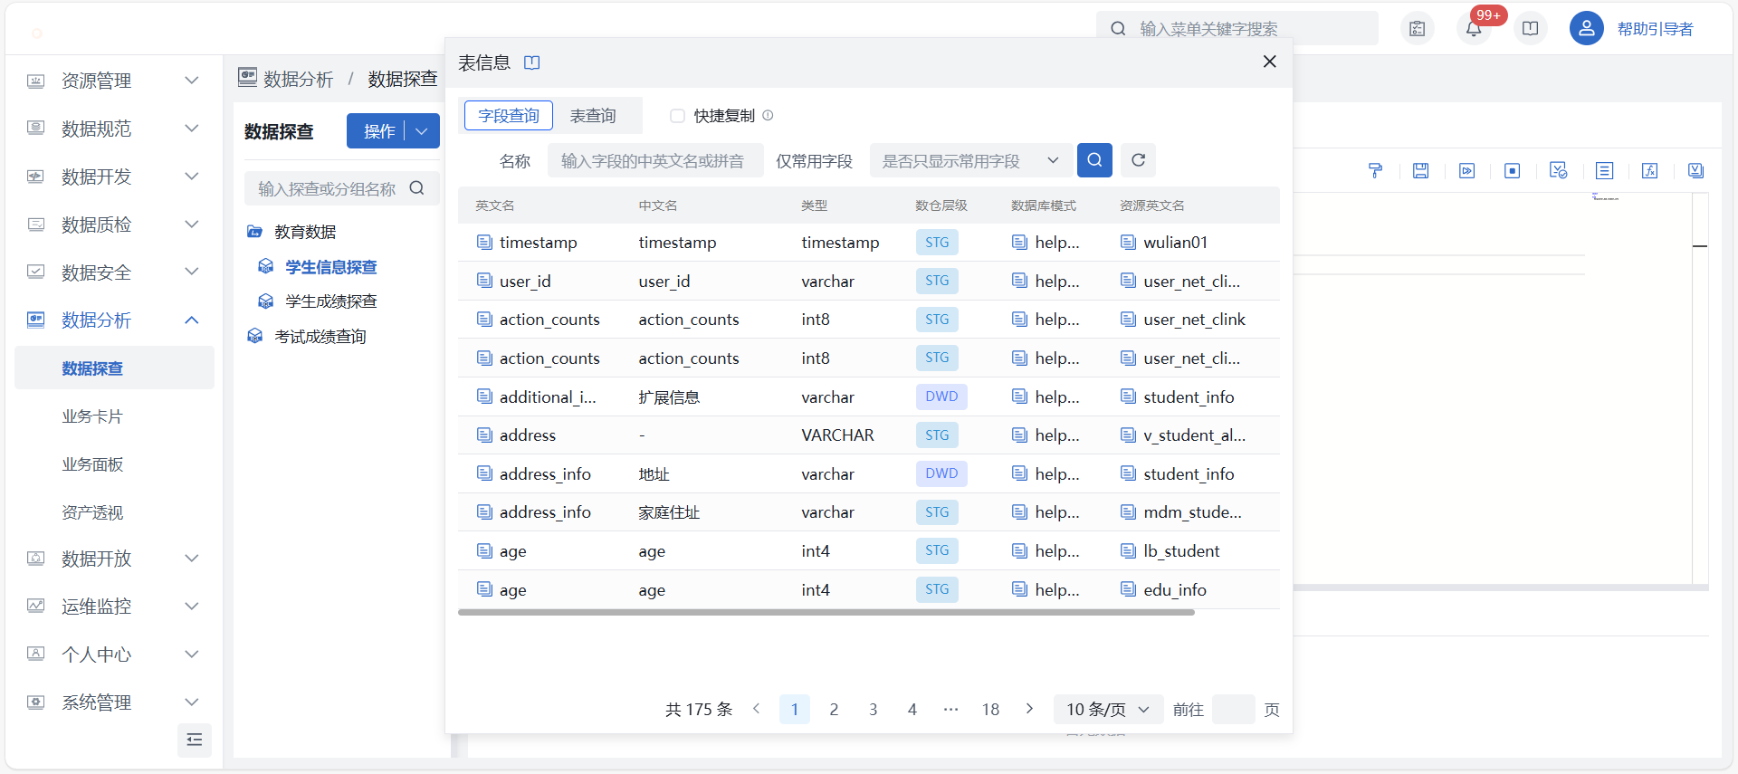
Task: Select 学生信息探查 tree item
Action: click(331, 267)
